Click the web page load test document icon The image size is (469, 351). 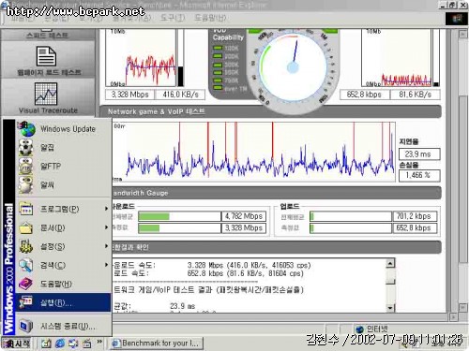(x=46, y=56)
